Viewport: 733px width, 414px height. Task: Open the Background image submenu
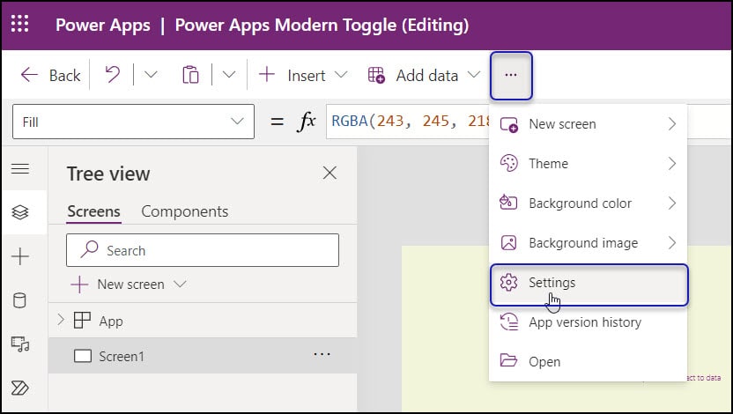click(589, 243)
